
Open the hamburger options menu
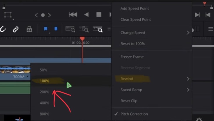point(211,29)
